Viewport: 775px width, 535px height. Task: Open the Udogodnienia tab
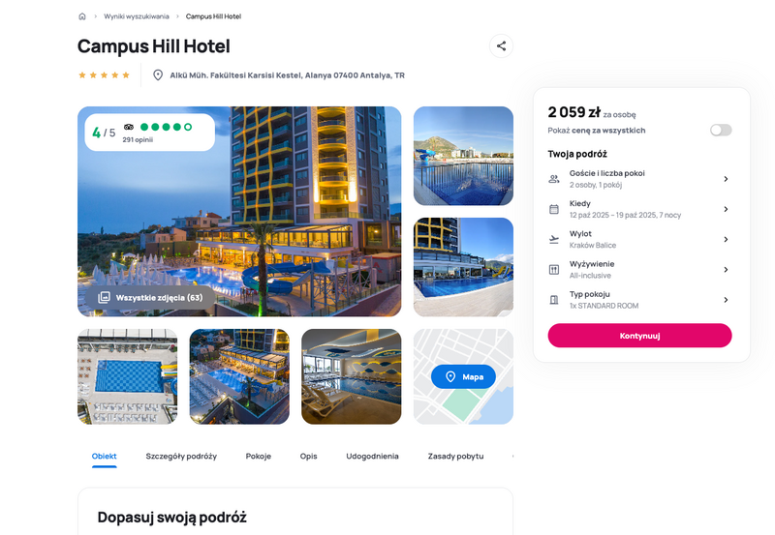372,456
